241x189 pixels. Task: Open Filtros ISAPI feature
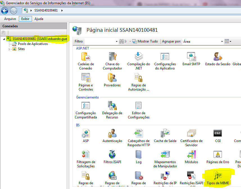pyautogui.click(x=112, y=157)
